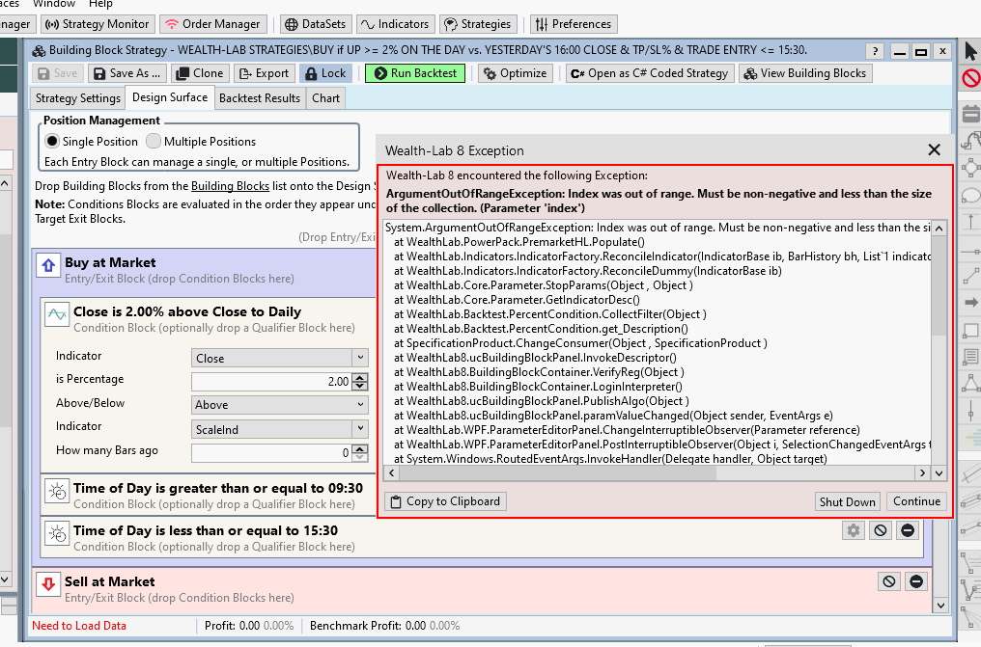Open gear settings on the 15:30 condition row
Image resolution: width=981 pixels, height=647 pixels.
(x=854, y=531)
